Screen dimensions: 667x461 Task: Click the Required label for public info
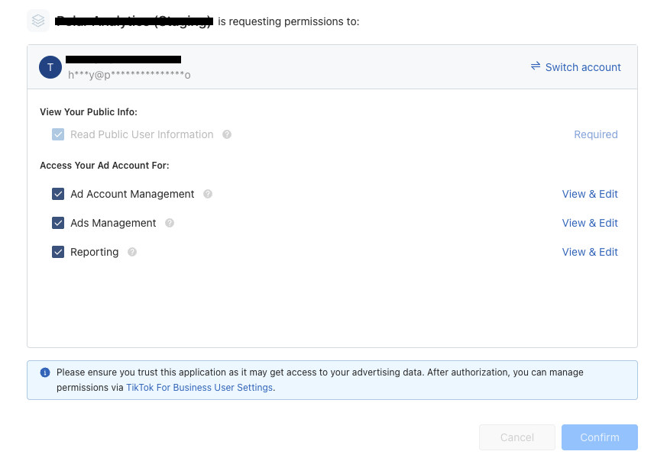[595, 134]
